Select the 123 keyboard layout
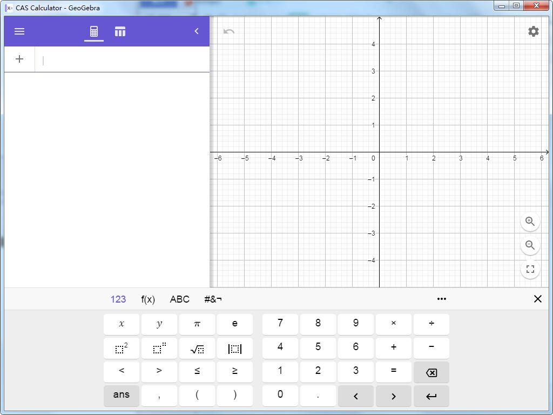 coord(118,299)
